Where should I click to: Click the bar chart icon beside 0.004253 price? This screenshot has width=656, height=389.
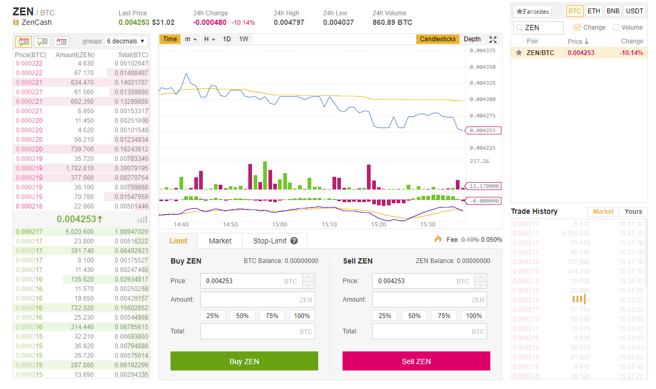click(x=142, y=219)
